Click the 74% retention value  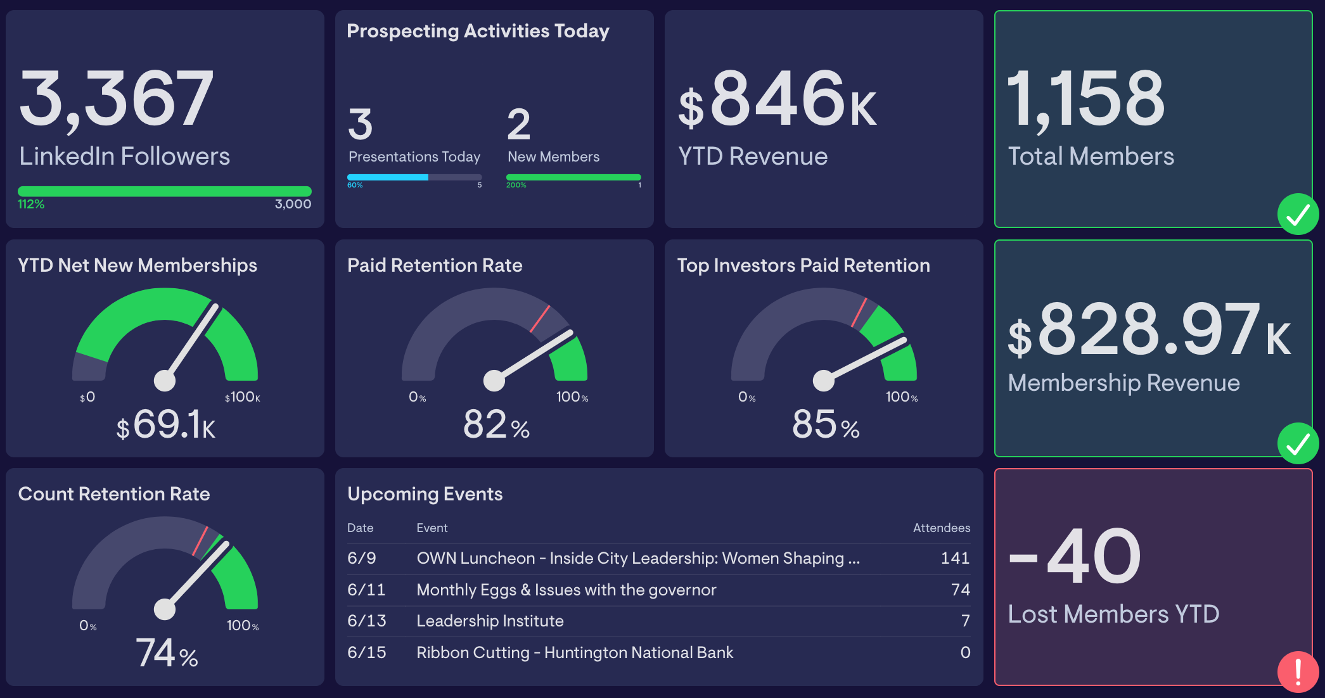pyautogui.click(x=167, y=653)
